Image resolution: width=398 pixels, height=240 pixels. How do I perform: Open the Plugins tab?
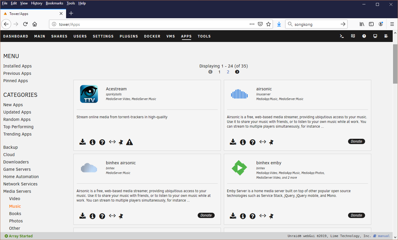(x=129, y=36)
